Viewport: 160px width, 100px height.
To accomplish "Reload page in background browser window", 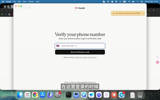I will point(10,10).
